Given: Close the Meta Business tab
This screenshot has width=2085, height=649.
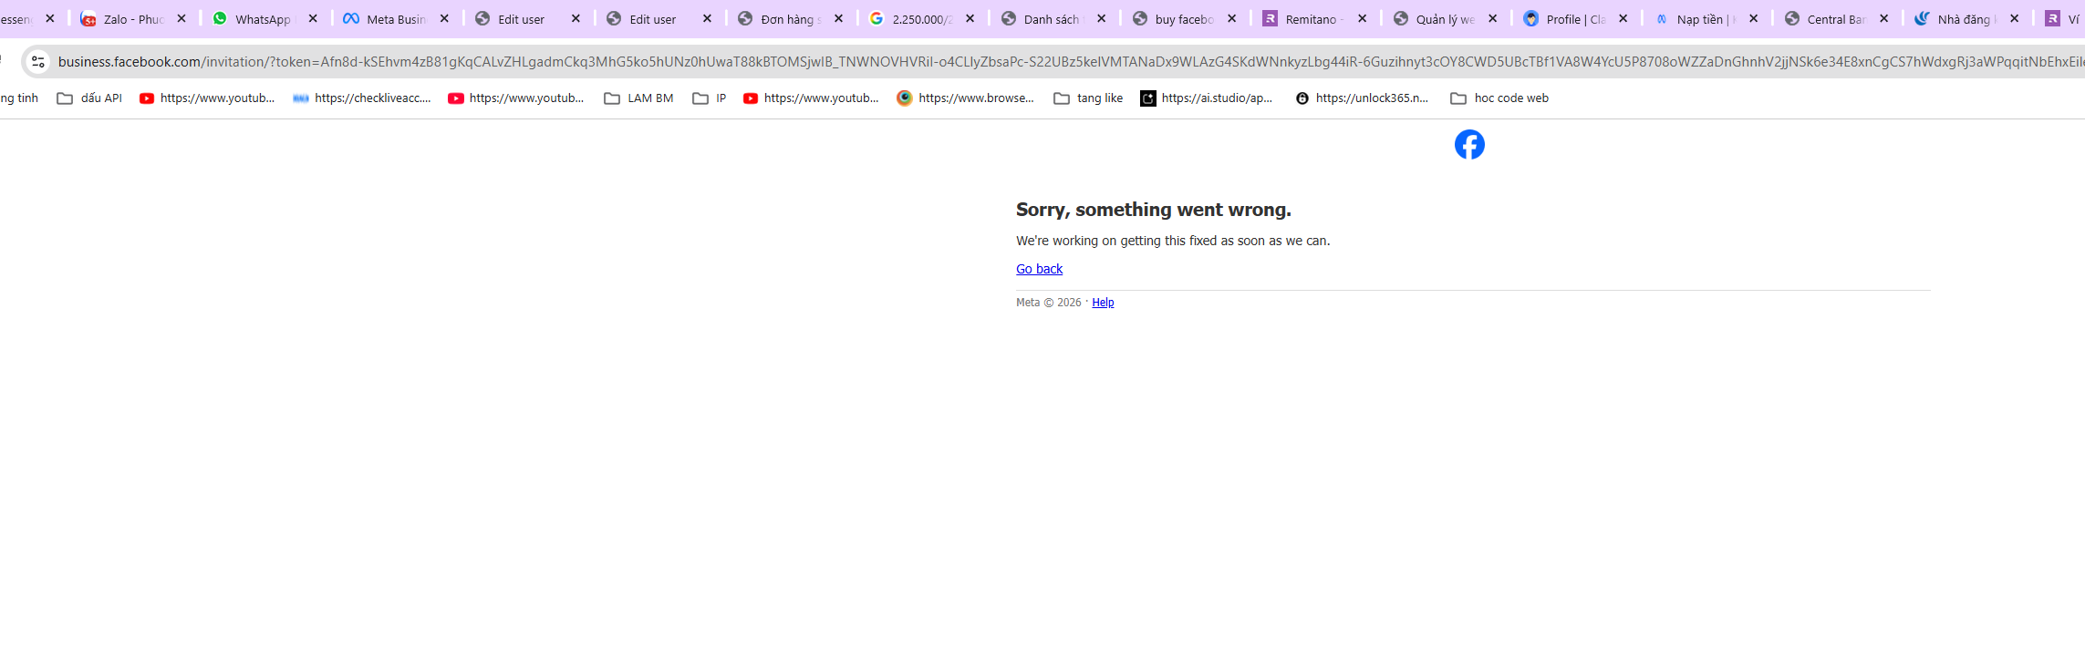Looking at the screenshot, I should [x=444, y=18].
